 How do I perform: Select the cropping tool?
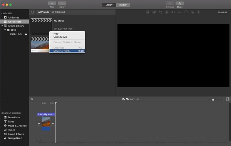pyautogui.click(x=161, y=12)
